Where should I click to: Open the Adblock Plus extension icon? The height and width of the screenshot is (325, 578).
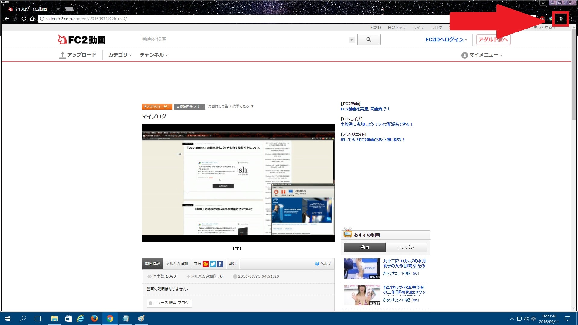coord(542,19)
